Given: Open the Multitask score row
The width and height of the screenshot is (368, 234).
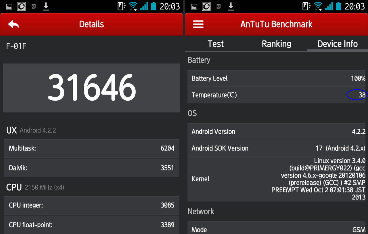Looking at the screenshot, I should coord(91,148).
